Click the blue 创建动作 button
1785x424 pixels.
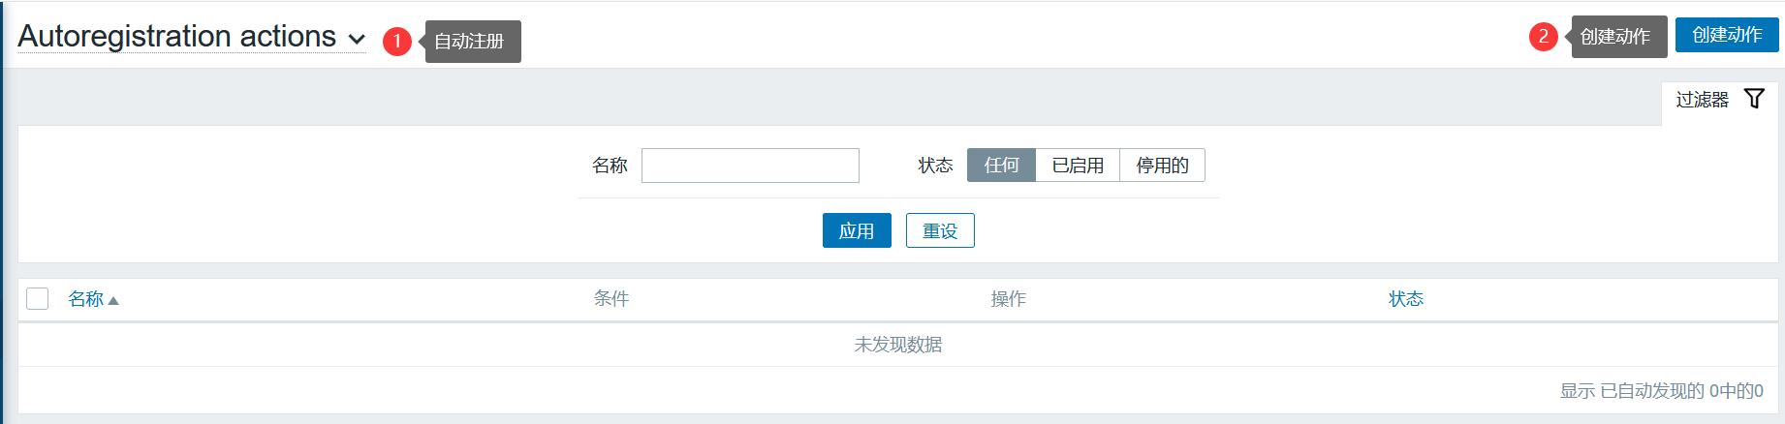click(1727, 35)
